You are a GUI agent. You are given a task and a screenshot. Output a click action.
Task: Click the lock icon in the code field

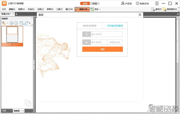87,42
